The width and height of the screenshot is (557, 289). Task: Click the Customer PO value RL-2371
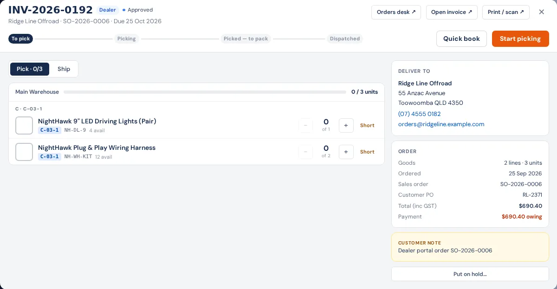coord(532,195)
